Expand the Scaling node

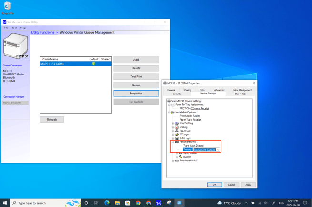tap(173, 127)
